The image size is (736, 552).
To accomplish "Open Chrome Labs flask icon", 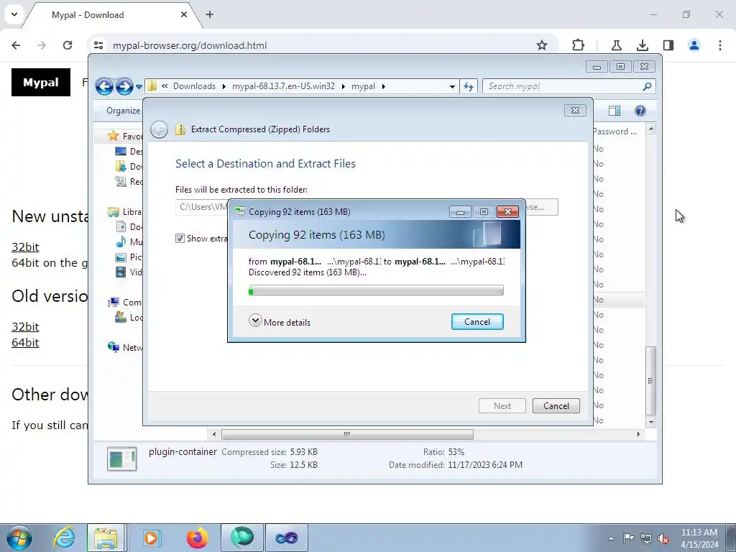I will point(616,45).
